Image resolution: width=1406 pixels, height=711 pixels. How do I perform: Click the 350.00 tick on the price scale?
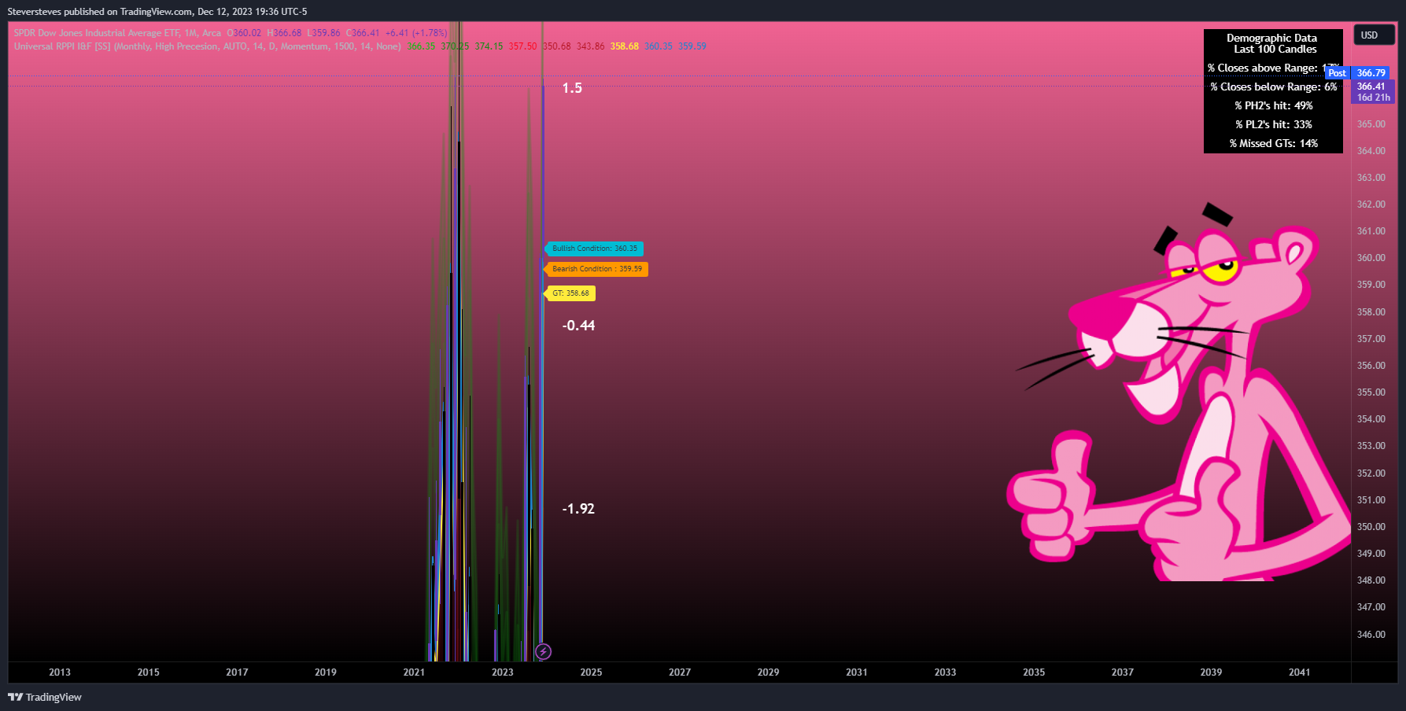1371,527
